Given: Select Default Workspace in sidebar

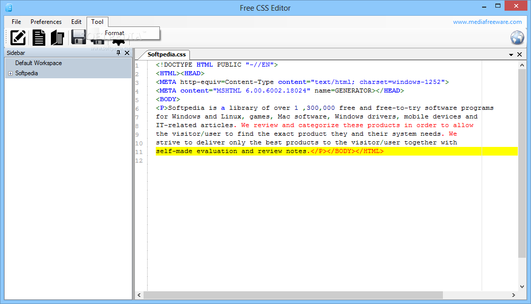Looking at the screenshot, I should (x=38, y=63).
